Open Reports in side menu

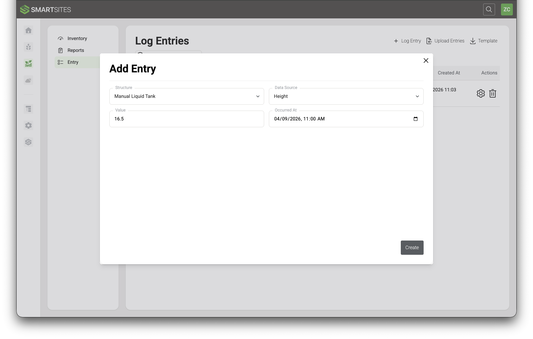(76, 50)
